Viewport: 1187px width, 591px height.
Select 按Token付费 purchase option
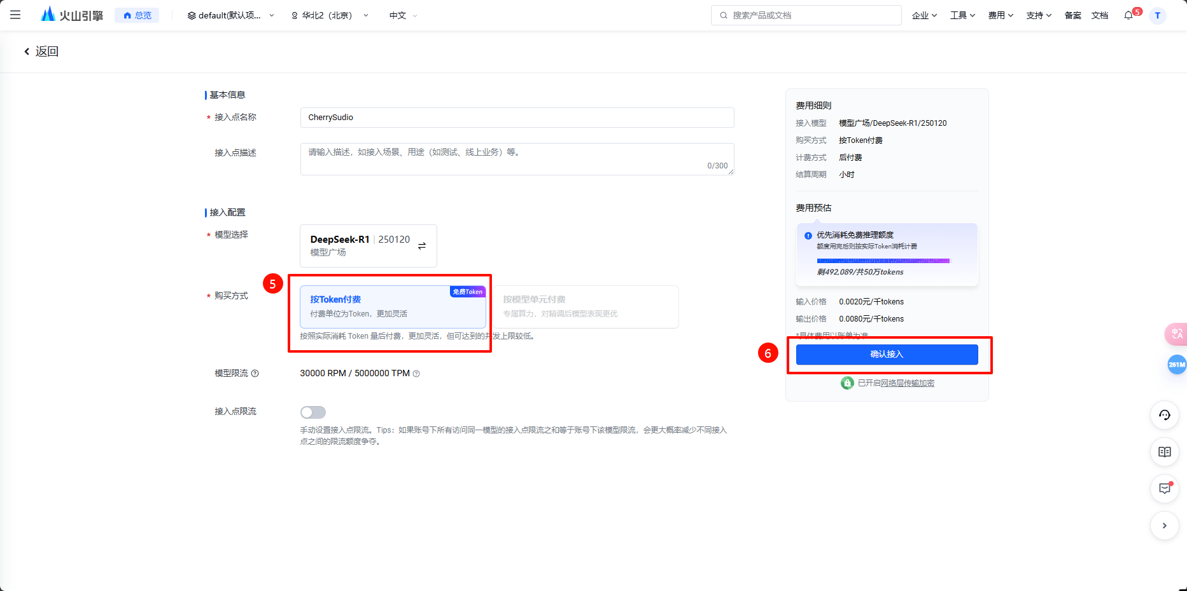point(393,306)
